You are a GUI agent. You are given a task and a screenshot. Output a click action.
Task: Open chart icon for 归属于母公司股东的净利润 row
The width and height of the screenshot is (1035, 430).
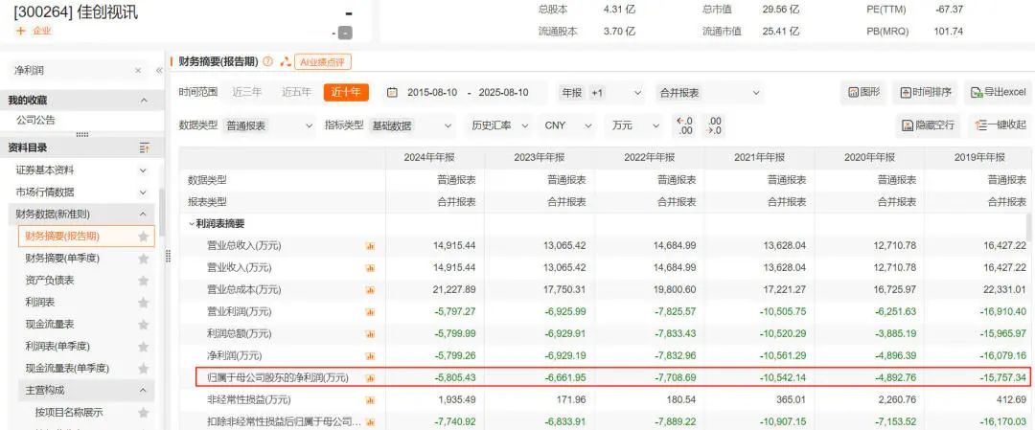click(370, 378)
